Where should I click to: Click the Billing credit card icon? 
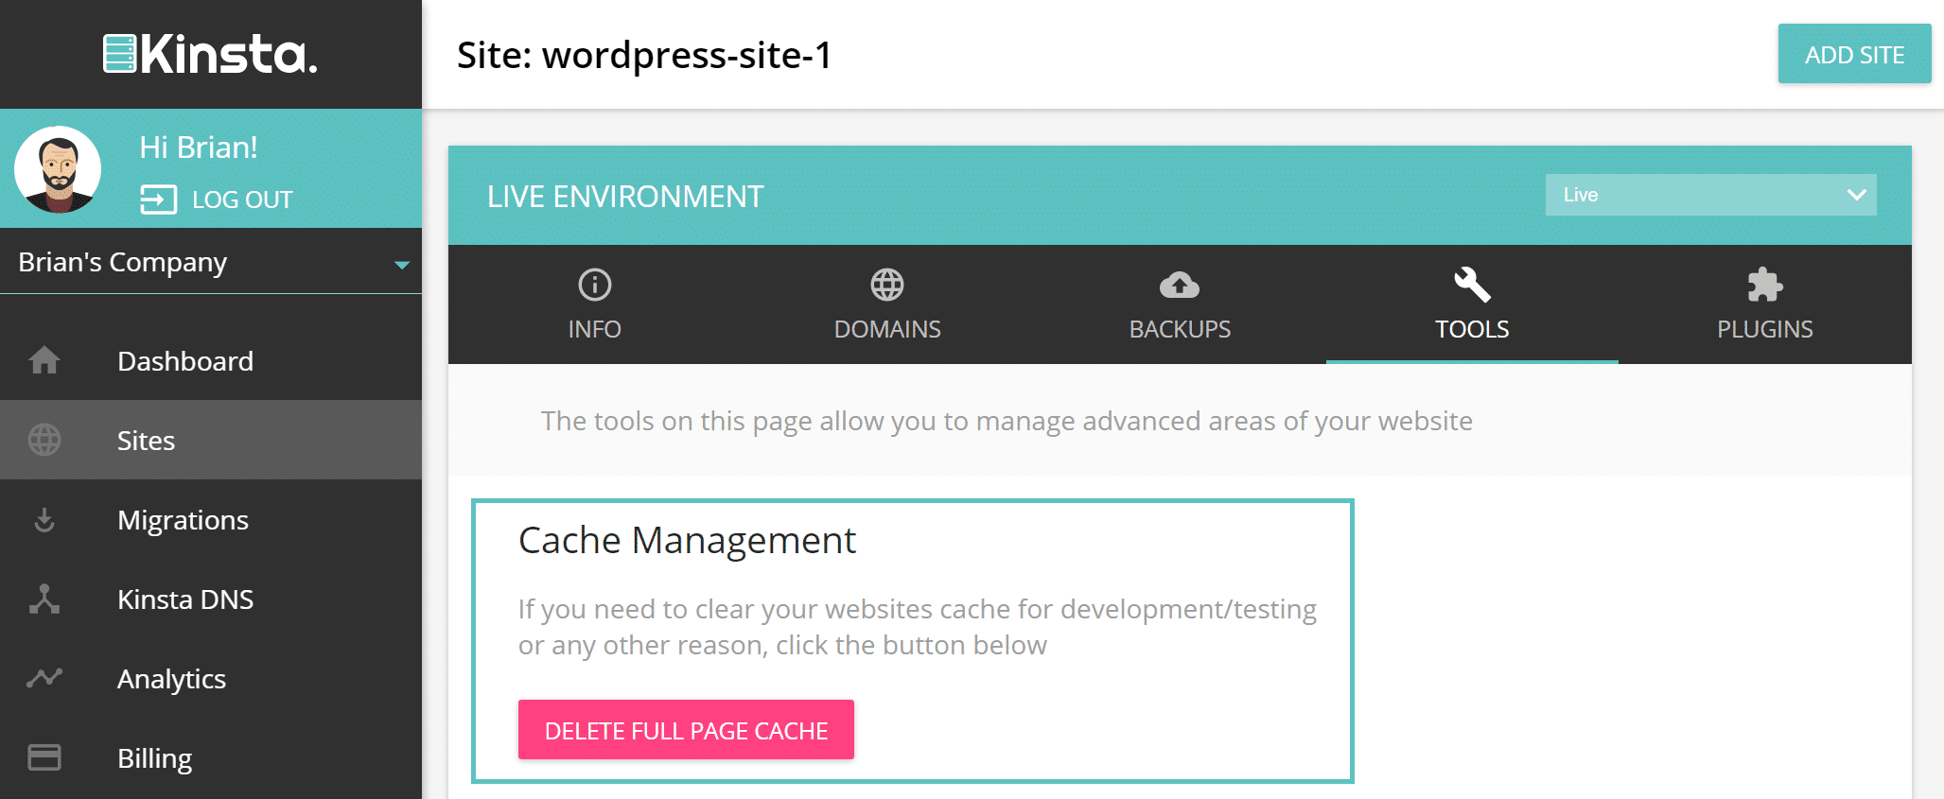44,757
